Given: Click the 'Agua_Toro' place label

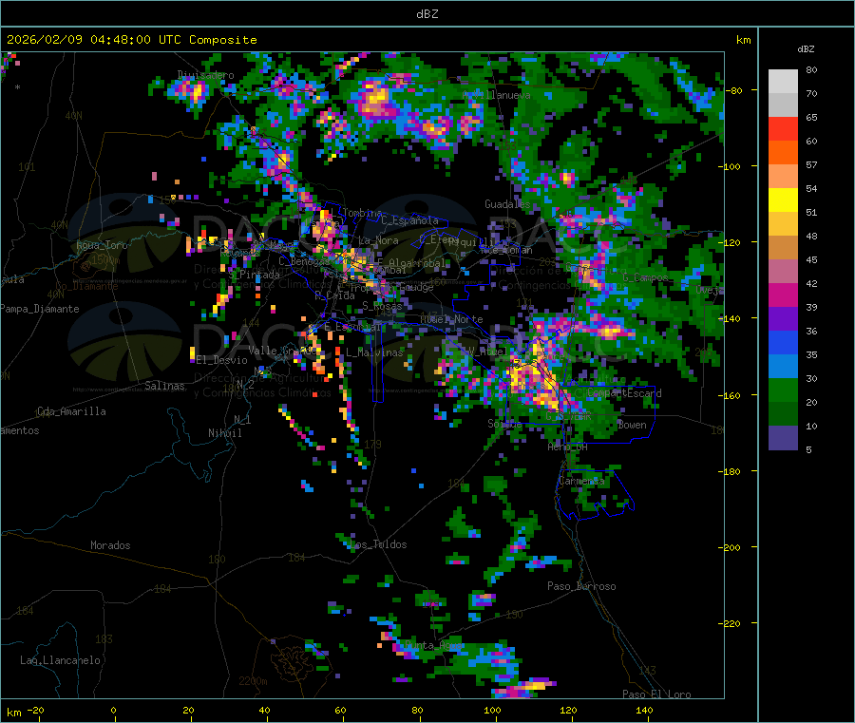Looking at the screenshot, I should [x=102, y=245].
